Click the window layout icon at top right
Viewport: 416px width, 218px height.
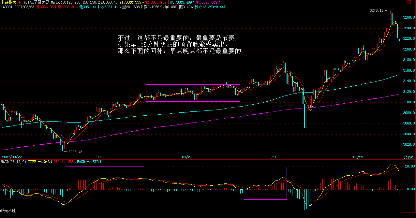(408, 2)
